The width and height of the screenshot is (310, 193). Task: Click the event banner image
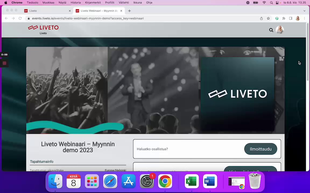coord(155,90)
